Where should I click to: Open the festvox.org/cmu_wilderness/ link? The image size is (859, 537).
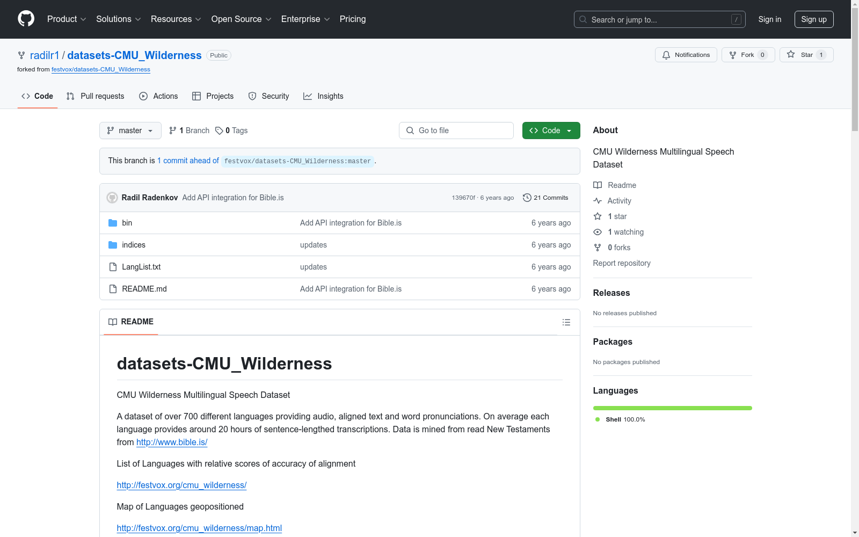pos(181,485)
